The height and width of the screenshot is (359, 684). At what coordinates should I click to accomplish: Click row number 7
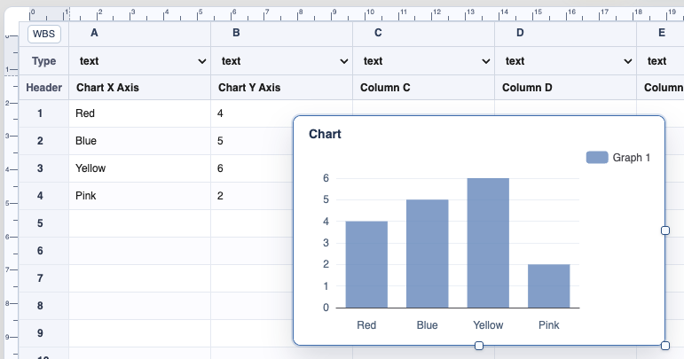coord(40,278)
